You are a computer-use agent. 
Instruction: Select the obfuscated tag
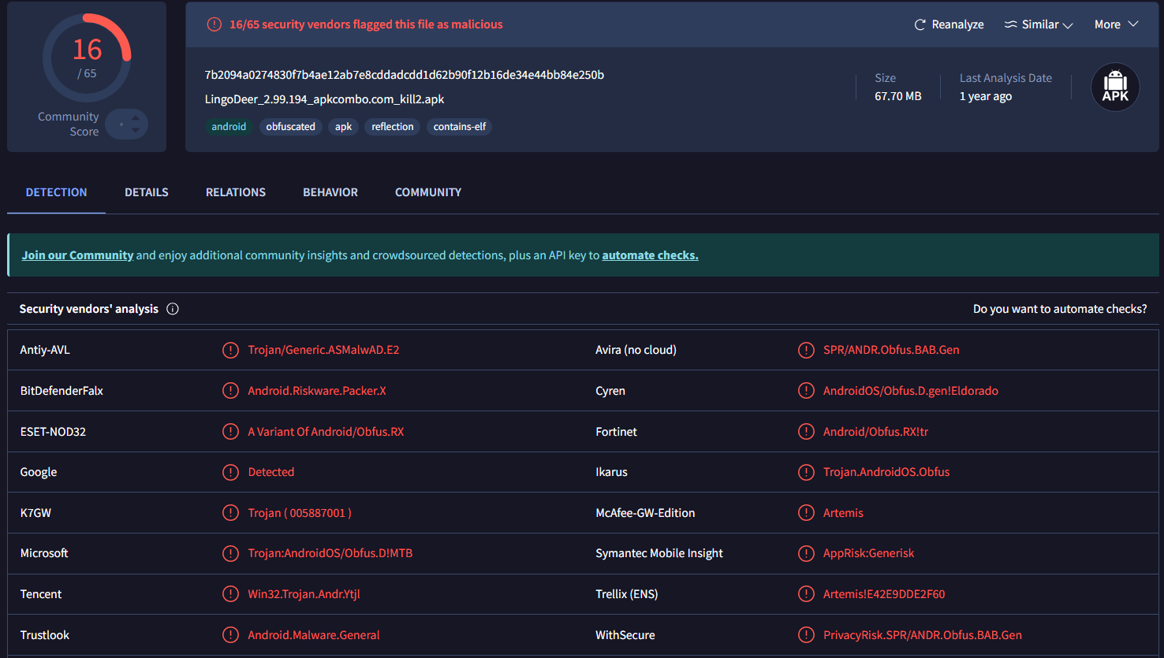coord(290,127)
